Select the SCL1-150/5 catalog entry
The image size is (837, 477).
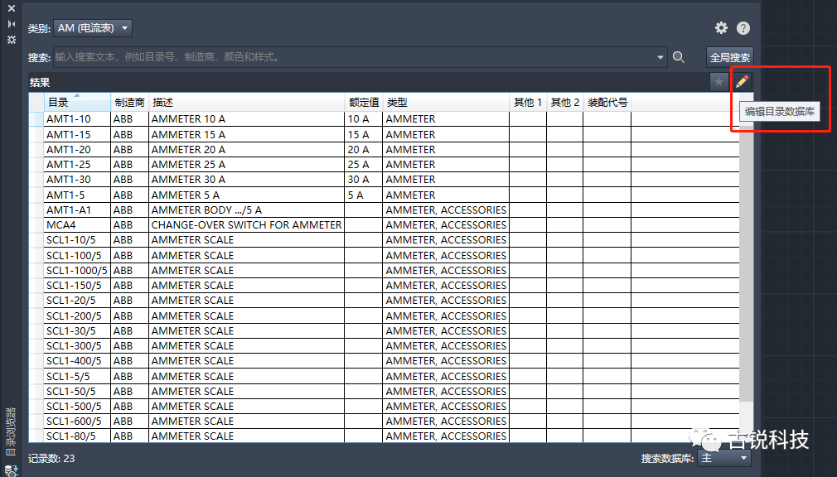coord(74,285)
